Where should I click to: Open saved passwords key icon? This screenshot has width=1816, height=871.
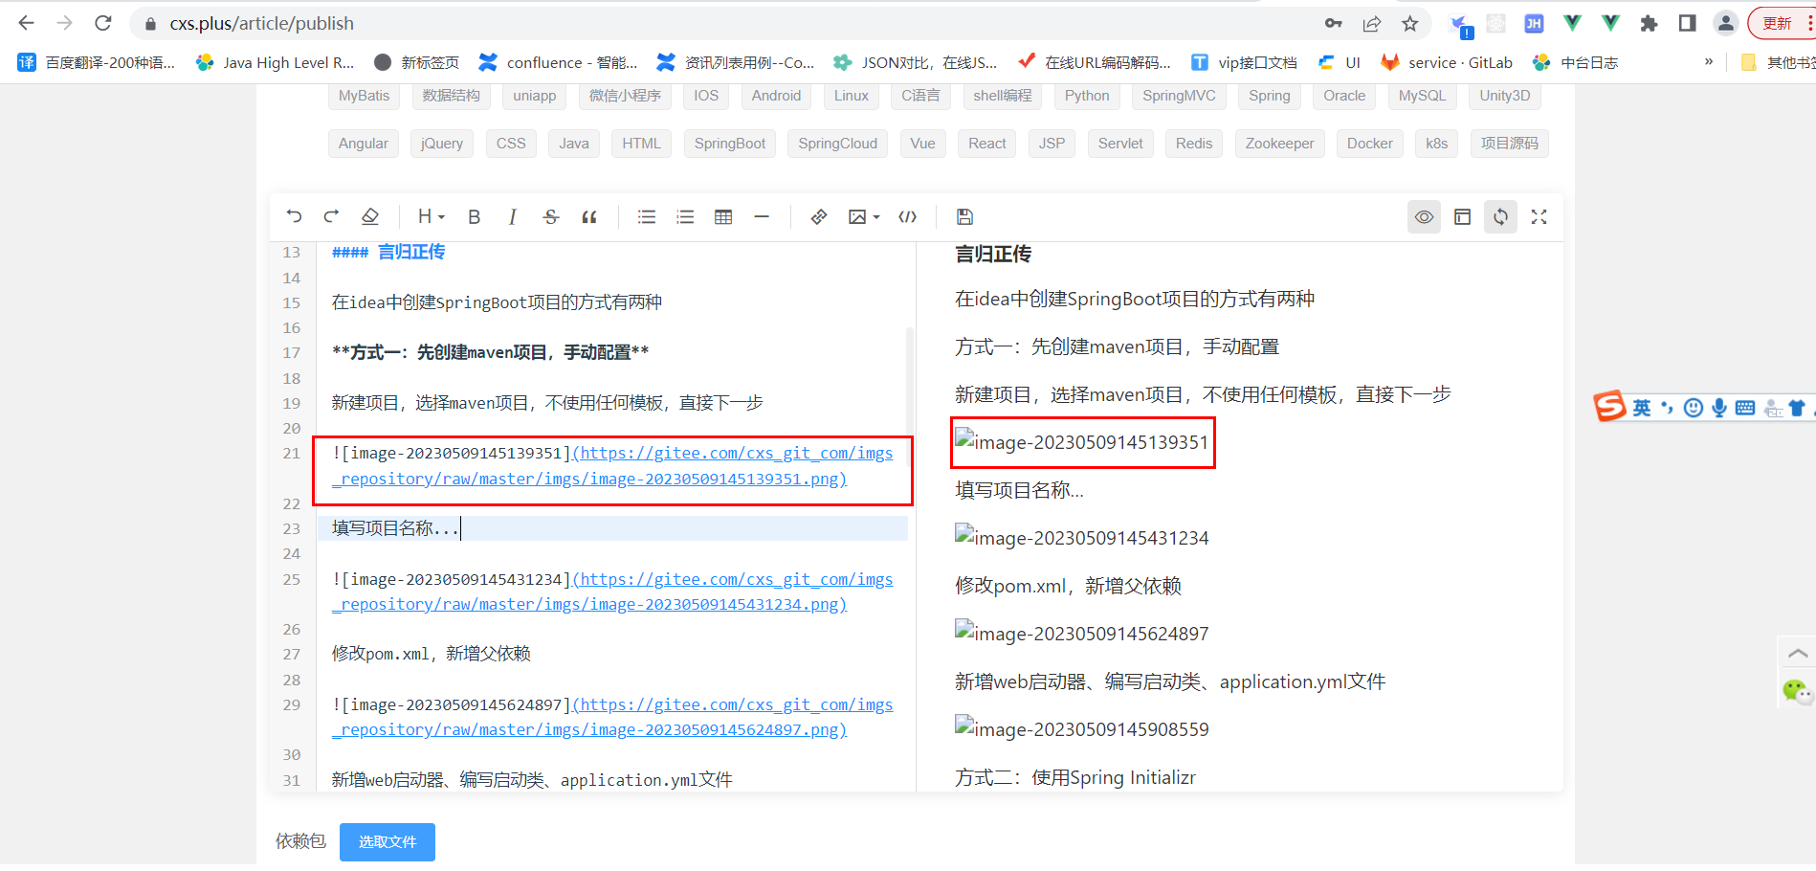[x=1334, y=24]
